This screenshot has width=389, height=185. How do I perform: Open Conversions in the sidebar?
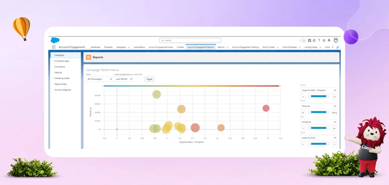coord(60,67)
